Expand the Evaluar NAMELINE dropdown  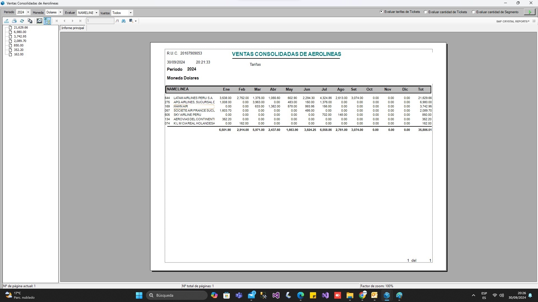point(96,13)
